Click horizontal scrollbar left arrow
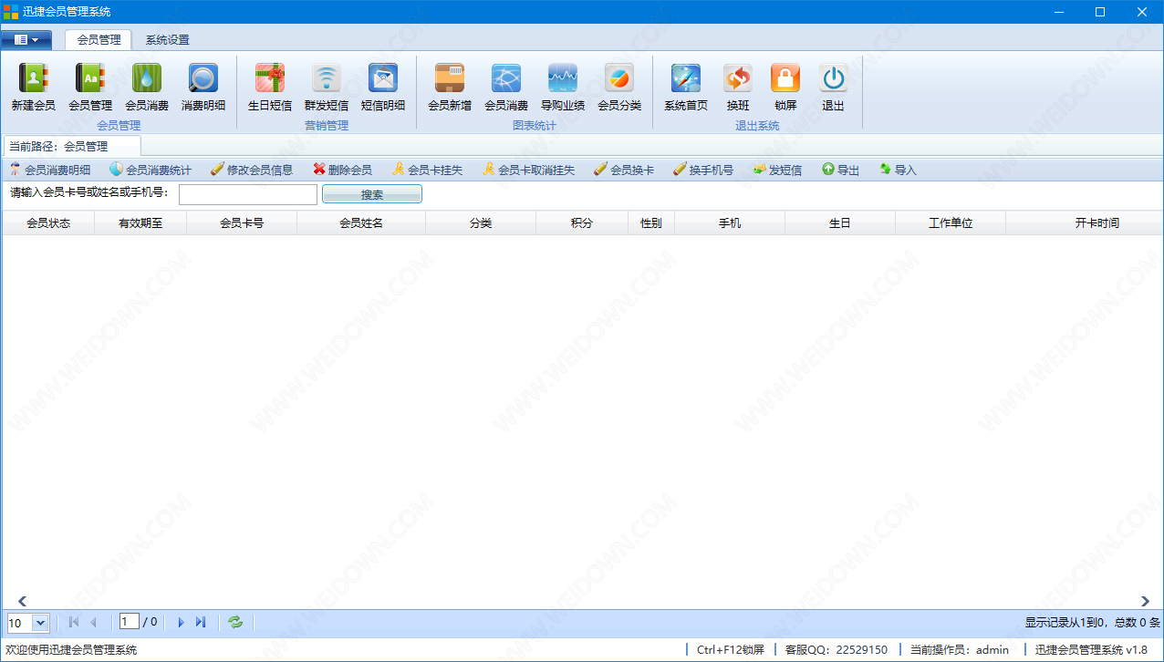 pos(22,601)
